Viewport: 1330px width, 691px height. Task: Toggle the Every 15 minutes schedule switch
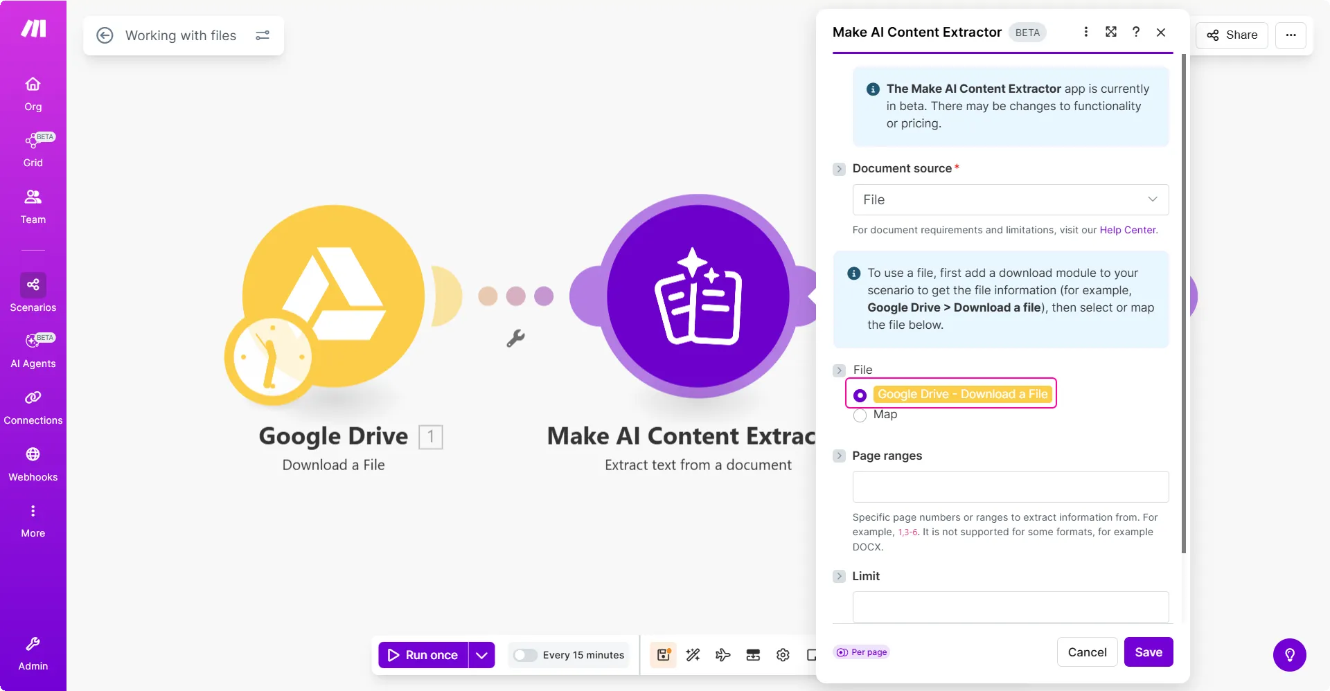pyautogui.click(x=525, y=655)
